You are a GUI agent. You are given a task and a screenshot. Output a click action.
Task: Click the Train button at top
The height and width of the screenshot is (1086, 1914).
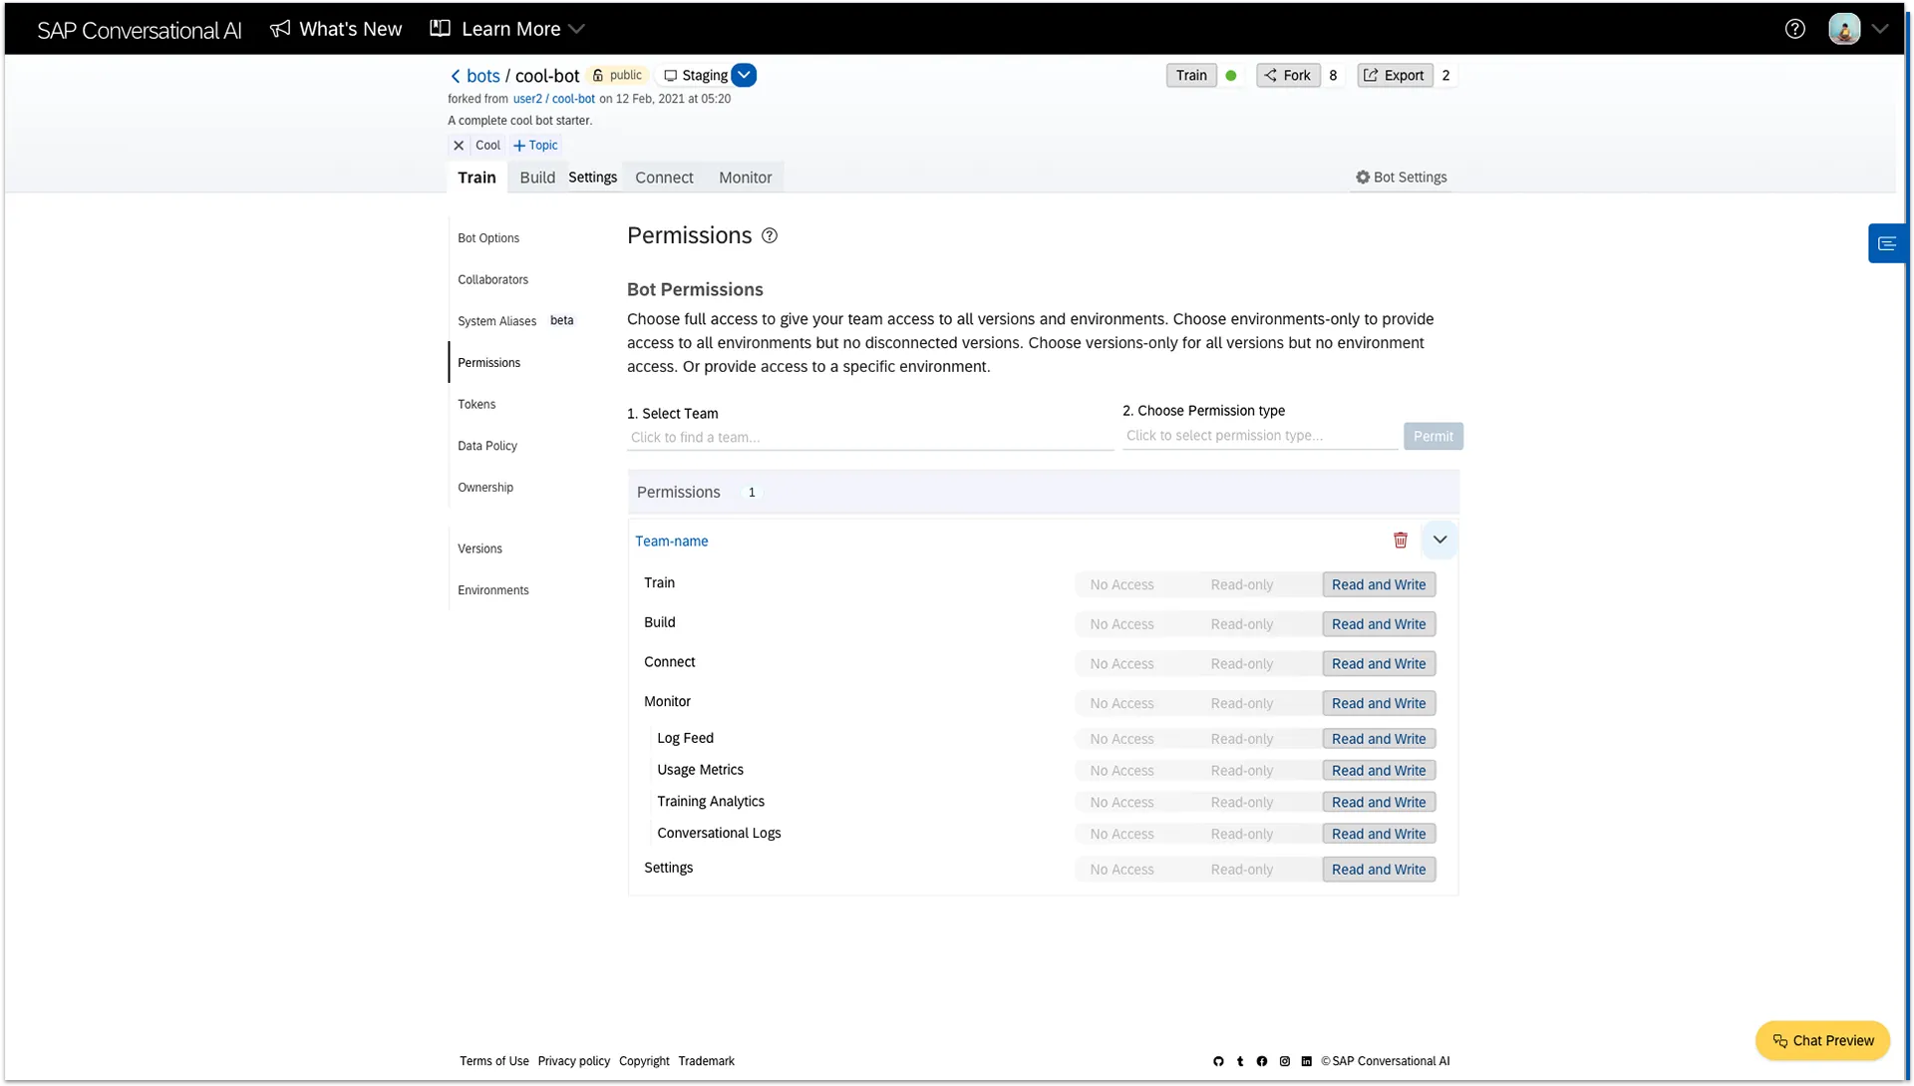click(x=1191, y=76)
